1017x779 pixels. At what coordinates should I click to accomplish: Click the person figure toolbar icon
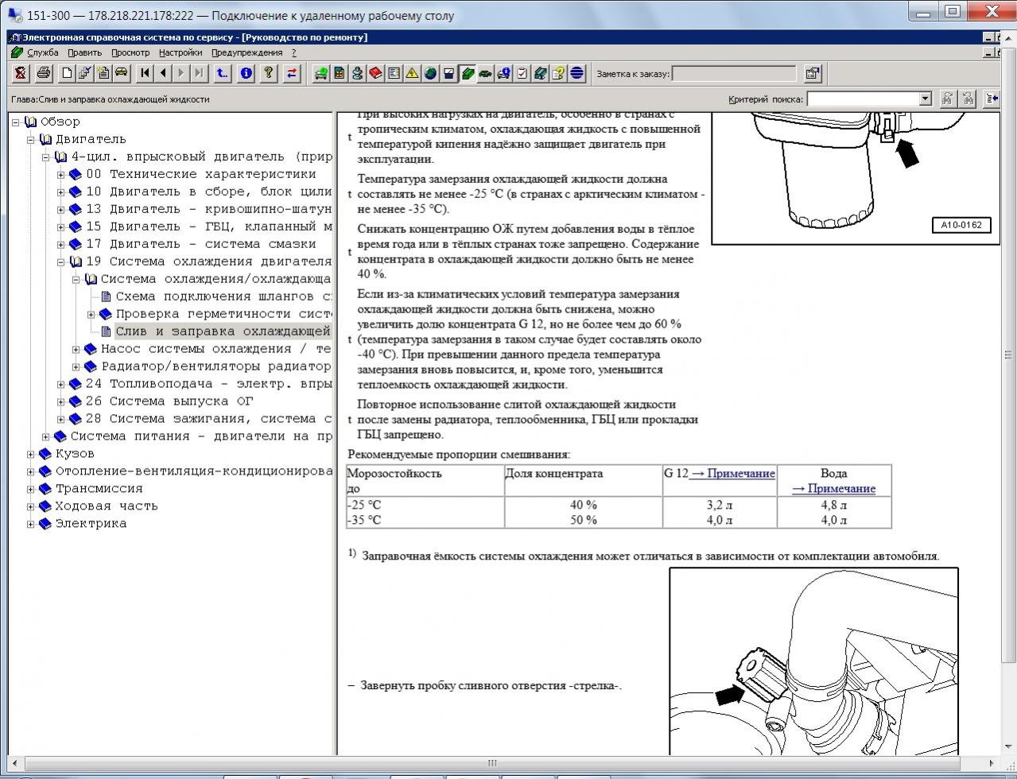tap(357, 74)
